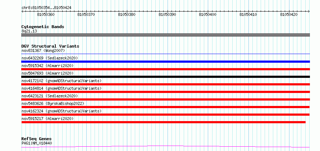This screenshot has width=320, height=151.
Task: Select the red bar for nsv5915342
Action: click(165, 69)
